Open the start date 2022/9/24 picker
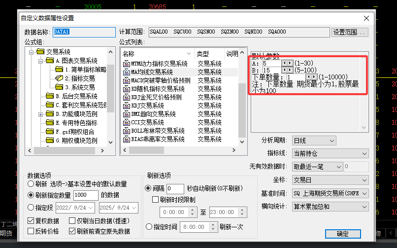Image resolution: width=397 pixels, height=248 pixels. [x=91, y=208]
